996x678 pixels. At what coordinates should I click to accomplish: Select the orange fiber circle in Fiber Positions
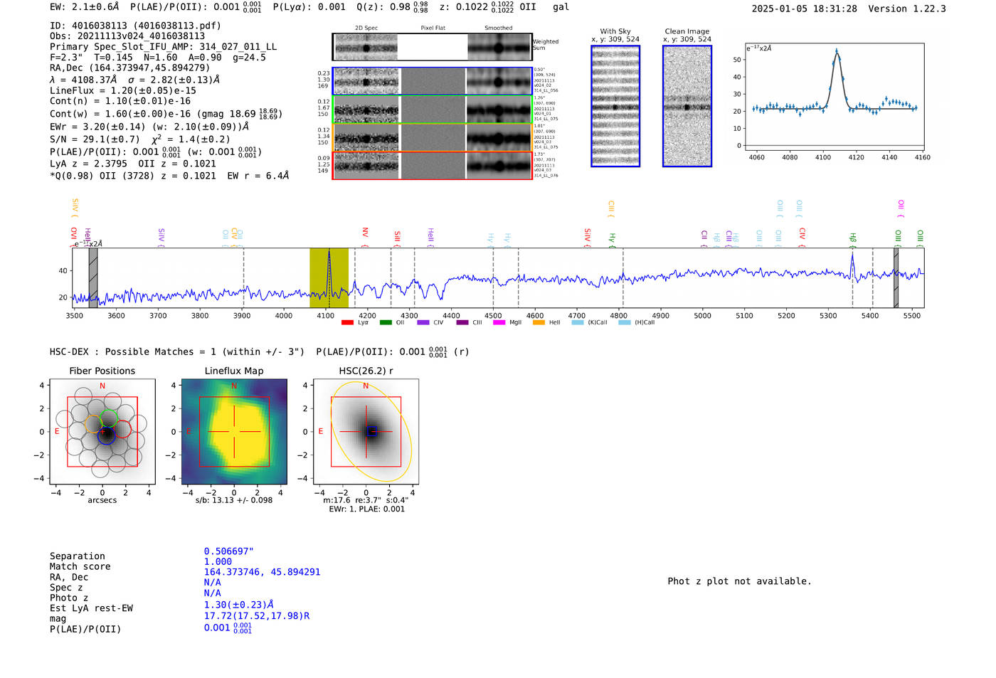coord(94,425)
